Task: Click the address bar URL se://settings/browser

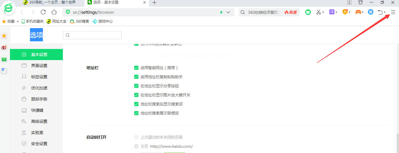Action: point(93,12)
